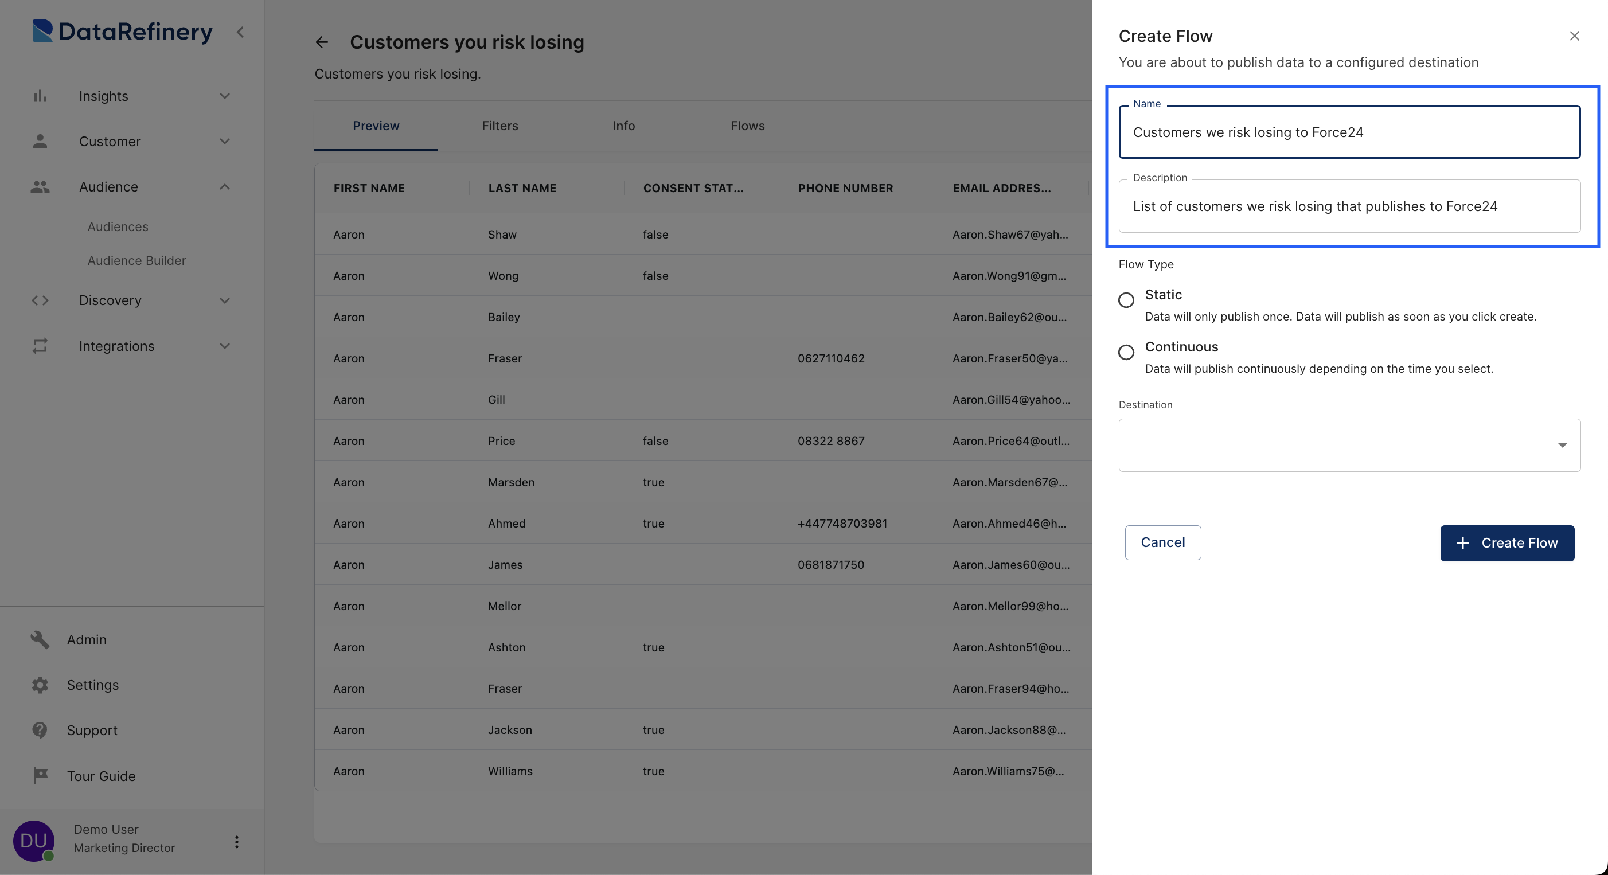
Task: Select the Static flow type
Action: coord(1126,300)
